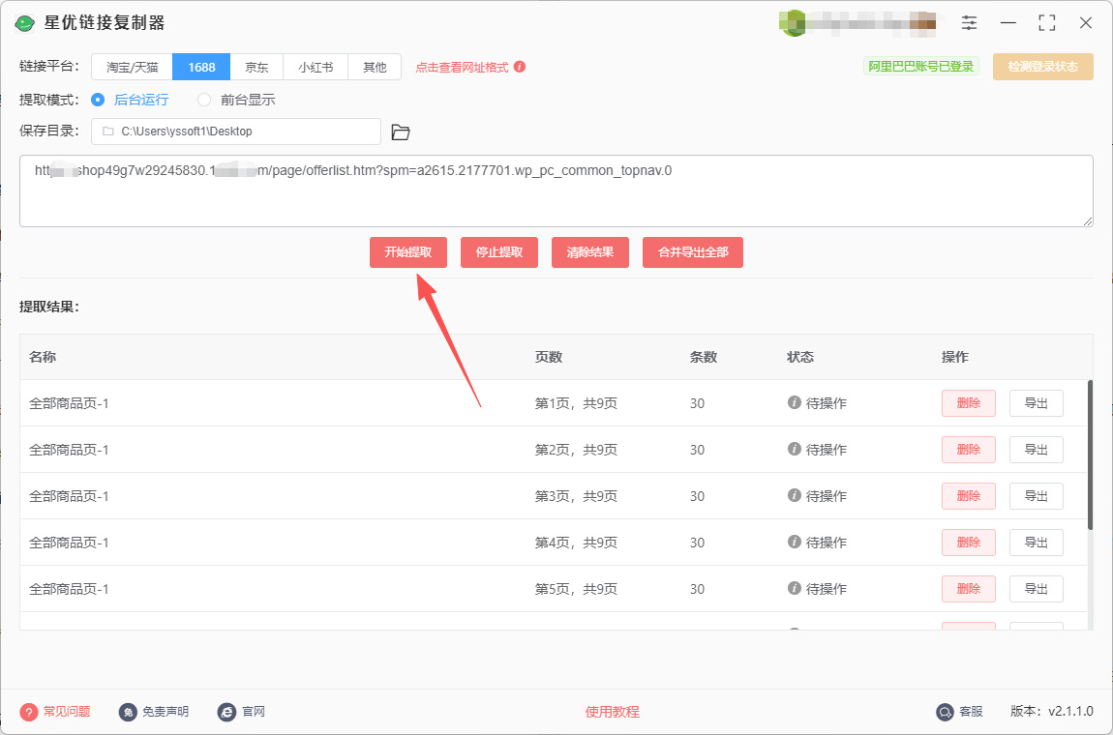Click status info icon for page 2 row

pos(795,449)
